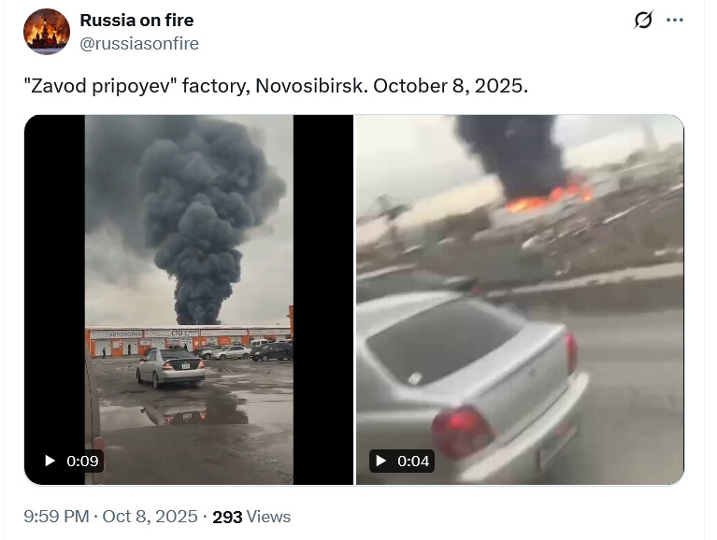Open the Russia on fire profile avatar
717x540 pixels.
(x=47, y=32)
